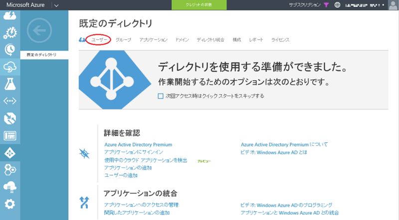Open 開発したアプリケーションの追加 link
Viewport: 399px width, 220px height.
click(137, 213)
